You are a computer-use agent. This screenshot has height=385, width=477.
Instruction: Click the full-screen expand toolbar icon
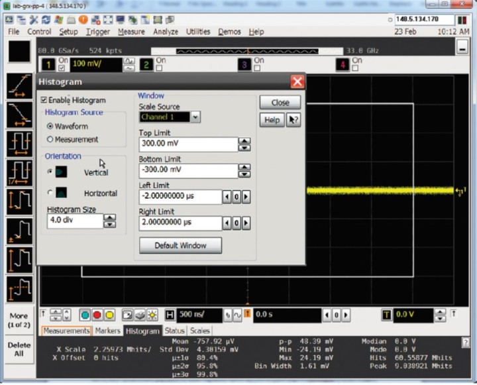tap(108, 20)
